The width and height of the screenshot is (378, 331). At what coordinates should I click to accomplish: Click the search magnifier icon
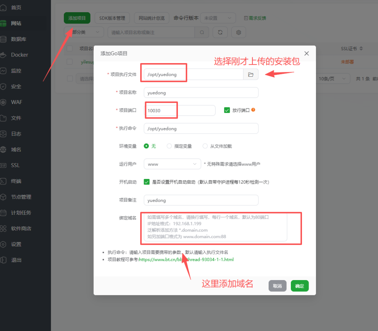coord(202,32)
